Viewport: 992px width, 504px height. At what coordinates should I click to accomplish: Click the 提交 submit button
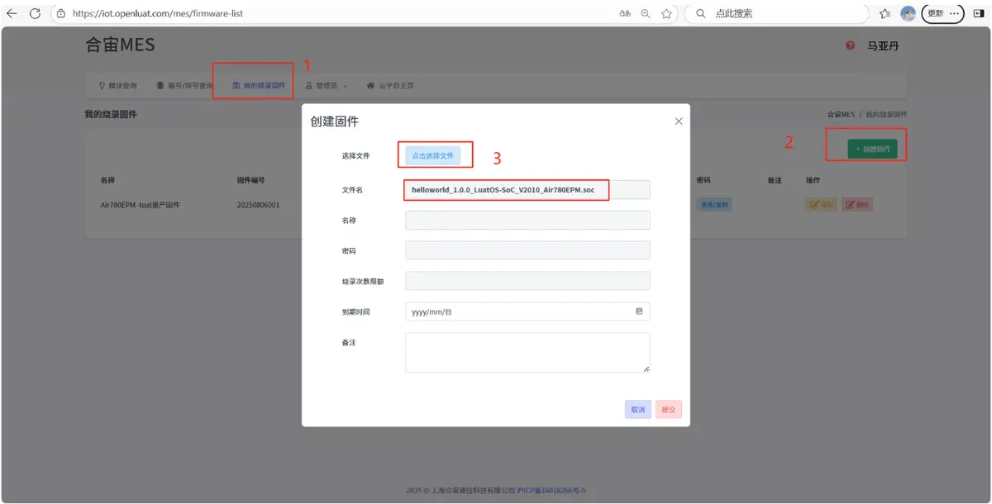(669, 409)
